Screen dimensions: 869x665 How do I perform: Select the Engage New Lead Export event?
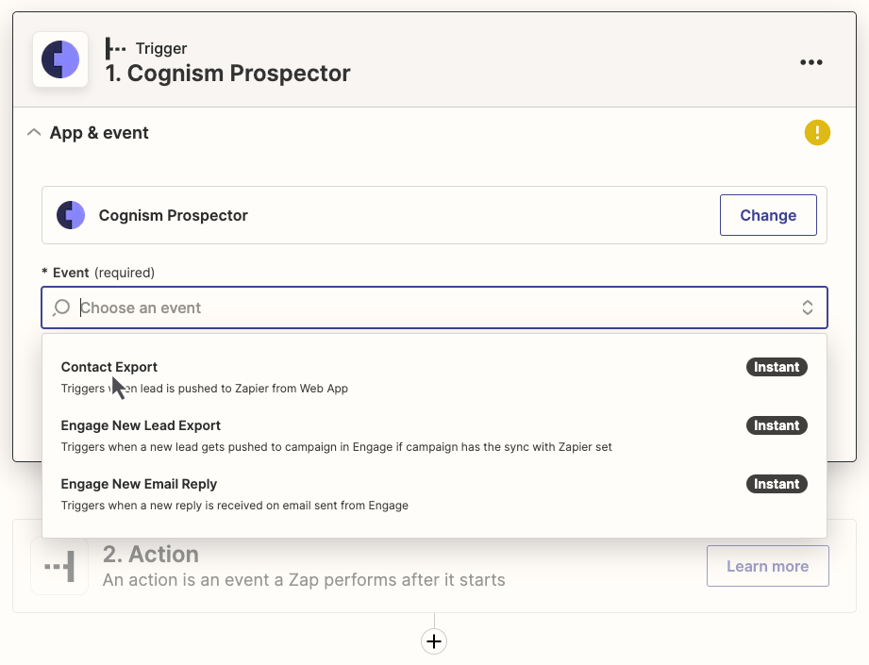141,425
